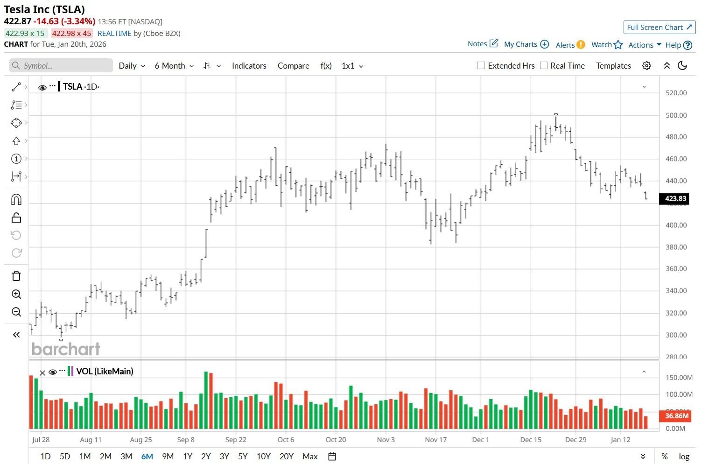Click the Full Screen Chart button
The image size is (702, 464).
660,27
